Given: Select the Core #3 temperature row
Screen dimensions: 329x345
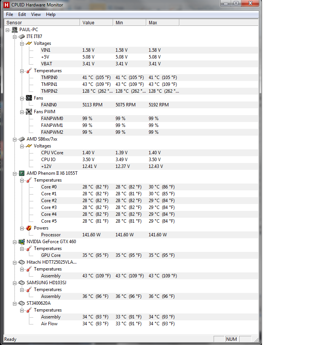Looking at the screenshot, I should click(x=149, y=207).
